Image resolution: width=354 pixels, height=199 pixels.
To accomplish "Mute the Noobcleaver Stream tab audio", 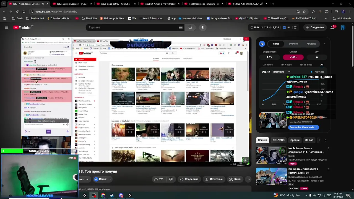I will (x=43, y=4).
